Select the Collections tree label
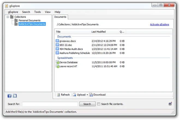 coord(20,17)
